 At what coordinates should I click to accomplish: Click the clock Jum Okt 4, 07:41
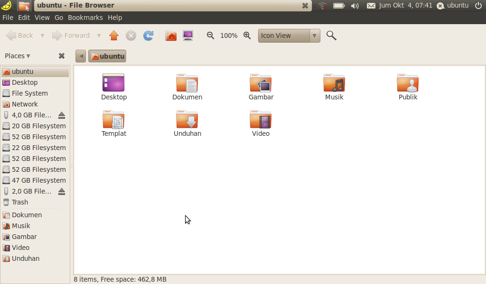coord(405,5)
